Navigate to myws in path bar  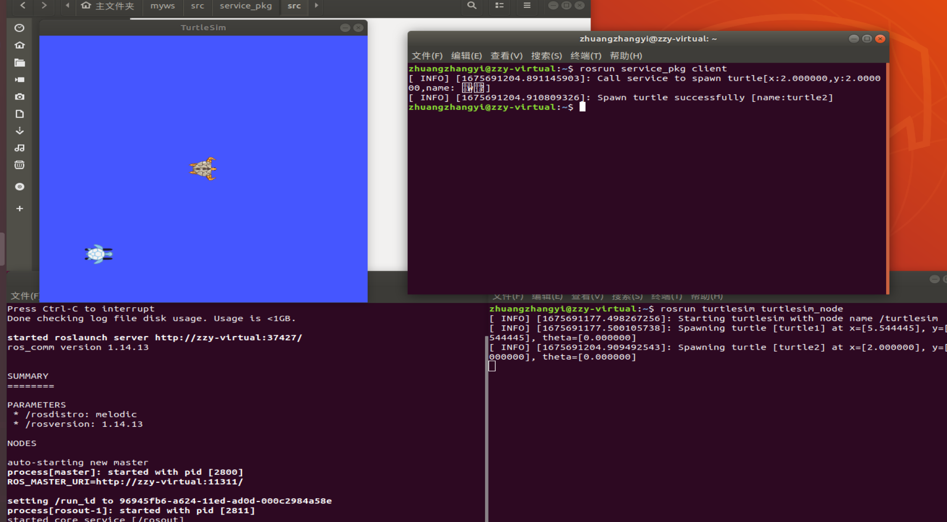click(x=162, y=6)
